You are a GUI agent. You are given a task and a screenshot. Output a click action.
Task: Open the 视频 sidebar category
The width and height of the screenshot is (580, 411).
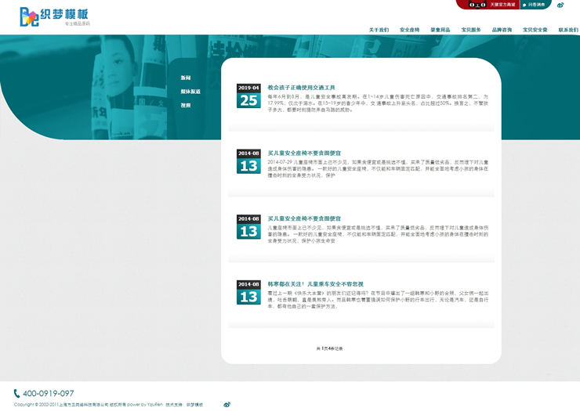tap(186, 105)
